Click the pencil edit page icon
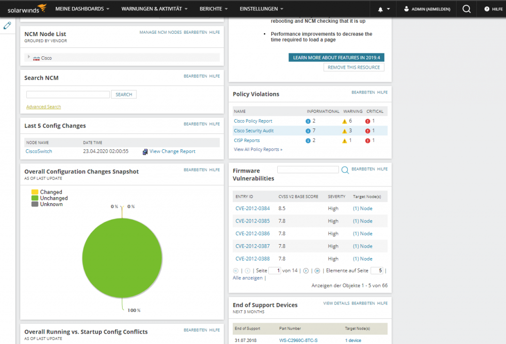 (x=7, y=26)
